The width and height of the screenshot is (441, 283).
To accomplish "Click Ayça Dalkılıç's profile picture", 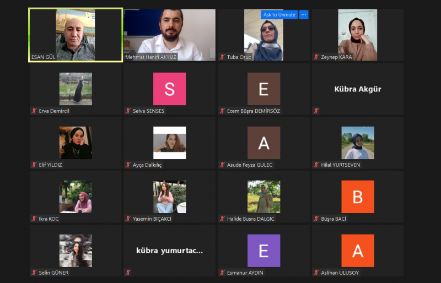I will pyautogui.click(x=169, y=143).
